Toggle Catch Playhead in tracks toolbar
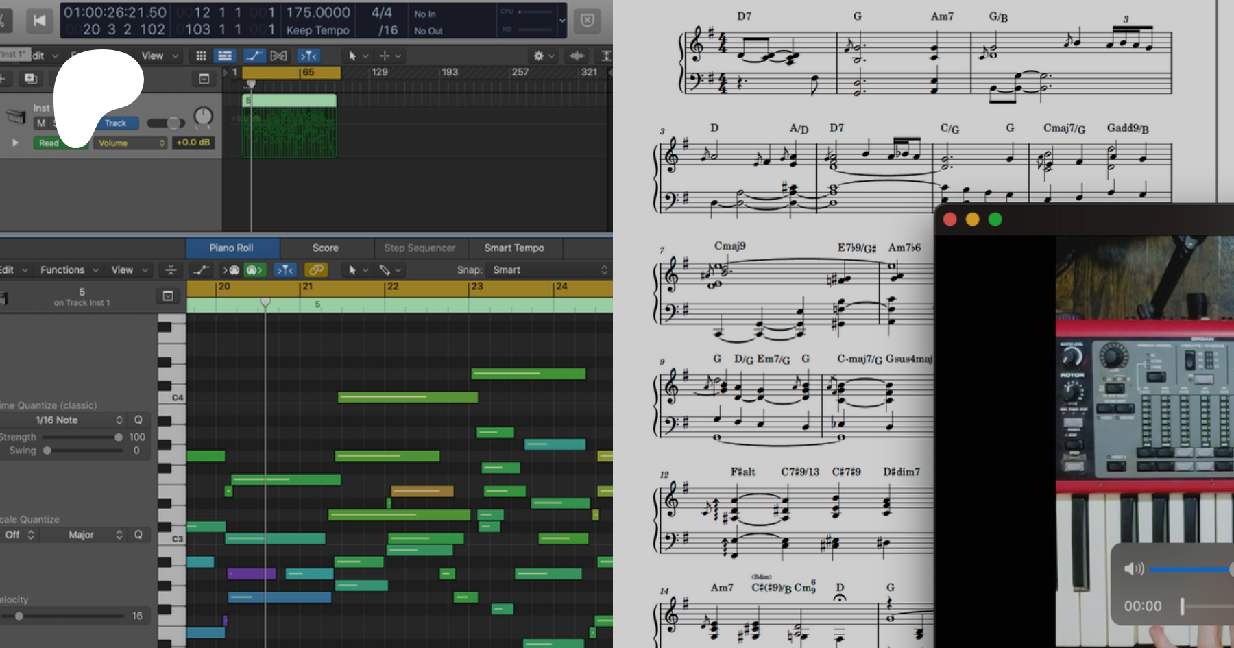1234x648 pixels. click(308, 56)
